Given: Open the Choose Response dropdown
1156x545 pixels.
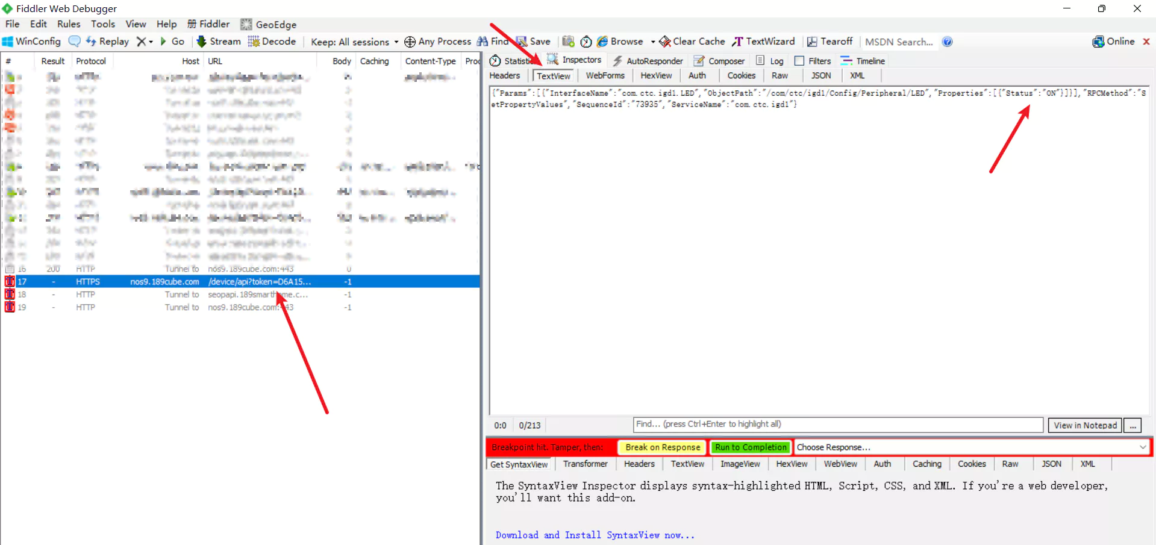Looking at the screenshot, I should pos(972,447).
